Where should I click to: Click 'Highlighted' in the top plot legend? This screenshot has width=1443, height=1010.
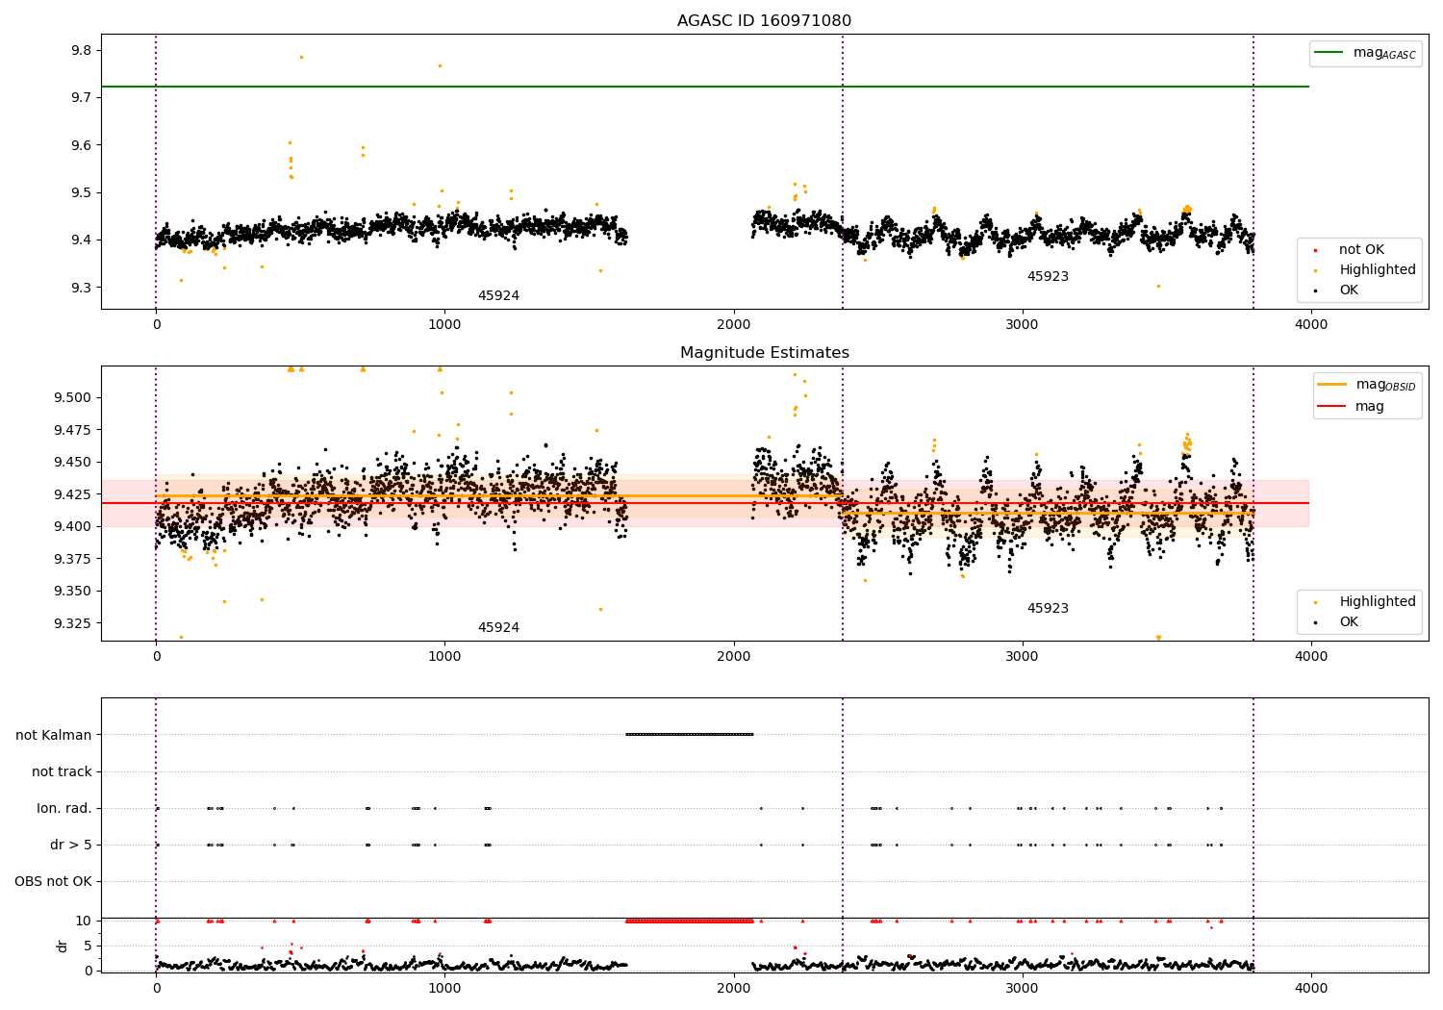coord(1378,270)
